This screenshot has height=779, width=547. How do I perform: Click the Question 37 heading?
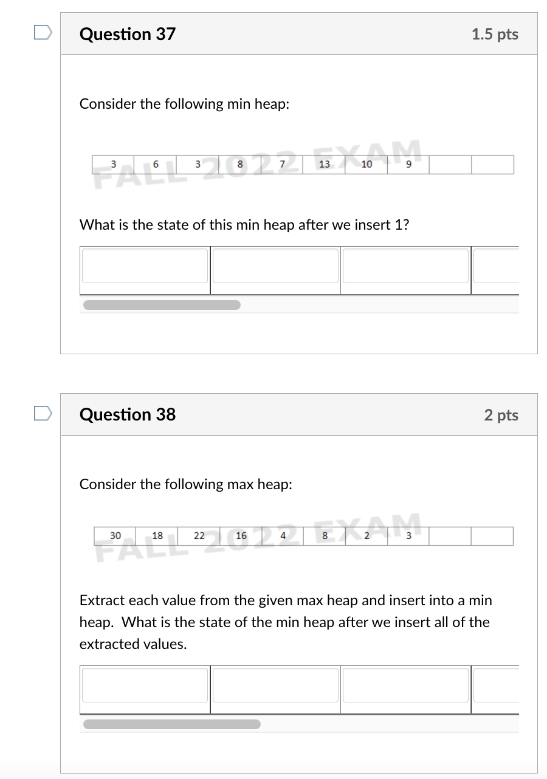127,34
